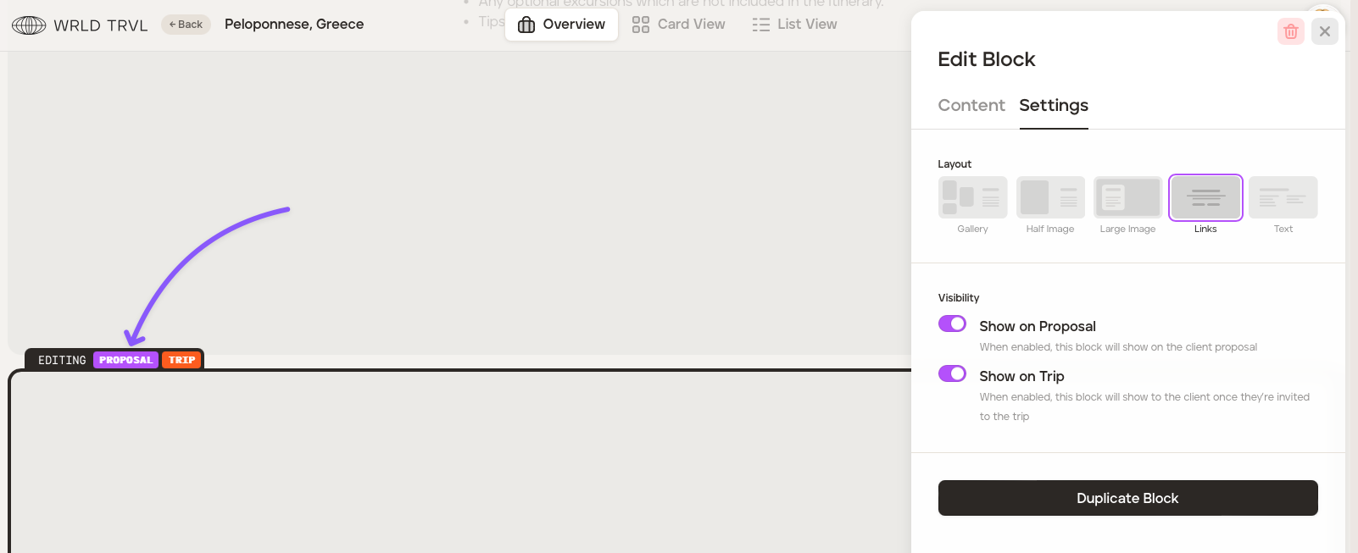Open the Settings tab
The image size is (1358, 553).
(x=1053, y=105)
